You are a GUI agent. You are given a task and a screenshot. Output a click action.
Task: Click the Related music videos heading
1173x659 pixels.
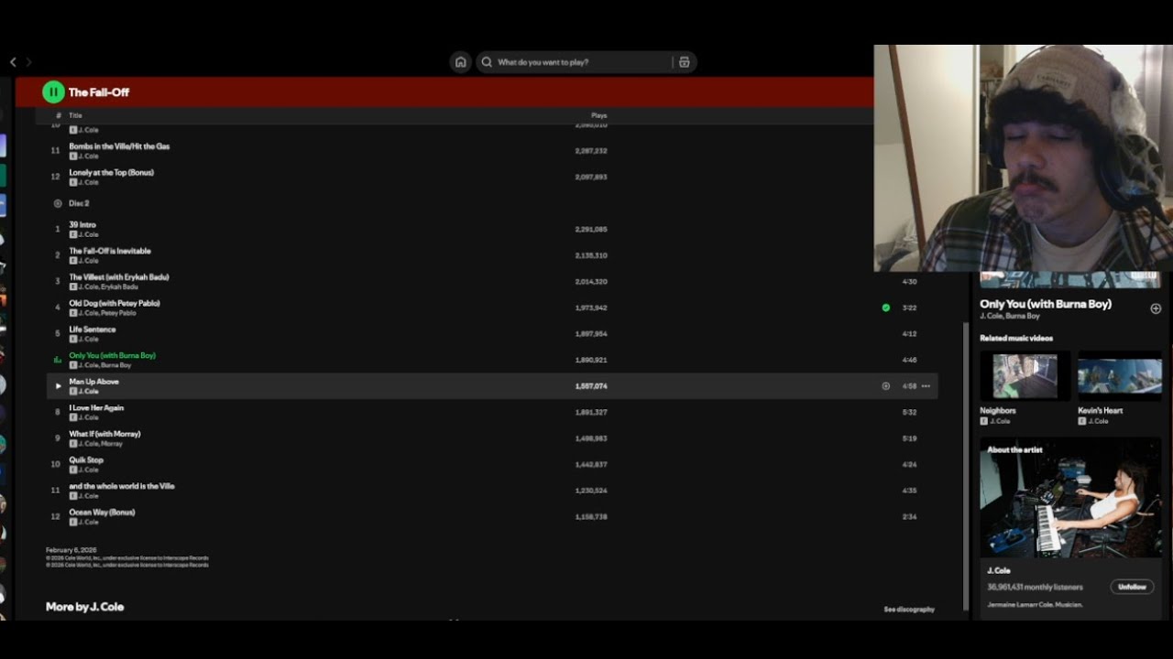1016,338
